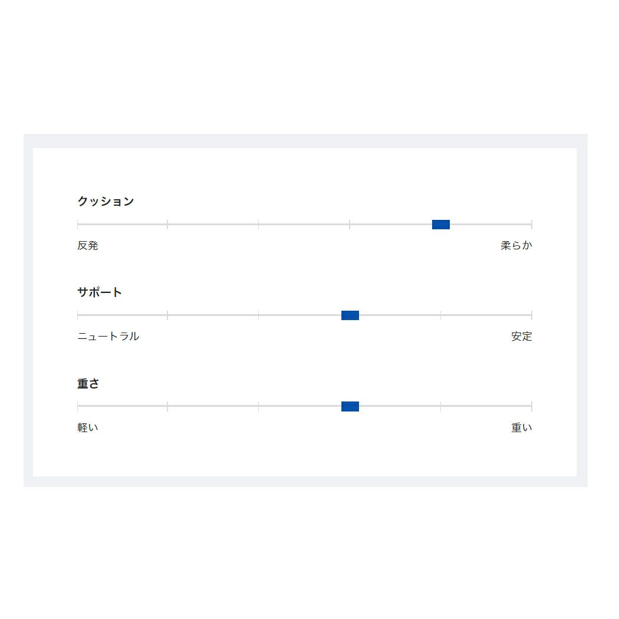This screenshot has height=619, width=619.
Task: Click second tick from left on 重さ slider
Action: (x=167, y=406)
